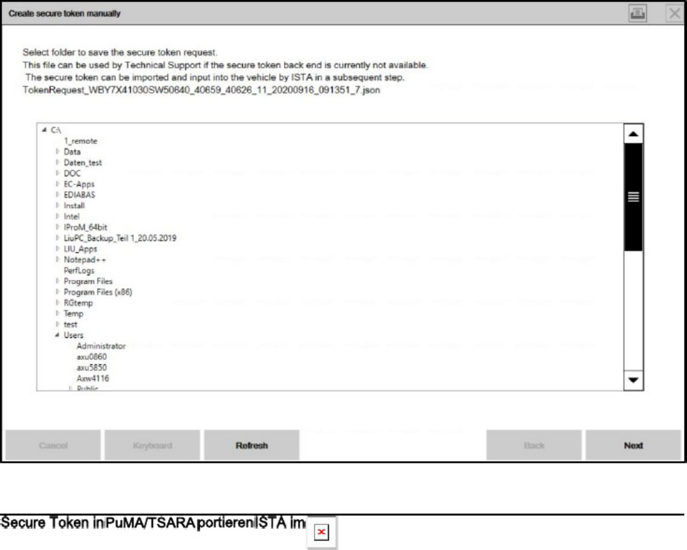Expand the RGtemp folder arrow
The width and height of the screenshot is (687, 550).
coord(57,303)
